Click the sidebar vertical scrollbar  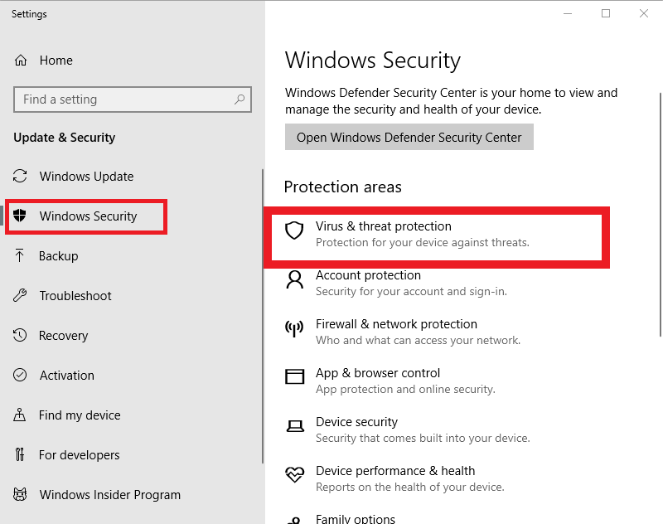[263, 315]
